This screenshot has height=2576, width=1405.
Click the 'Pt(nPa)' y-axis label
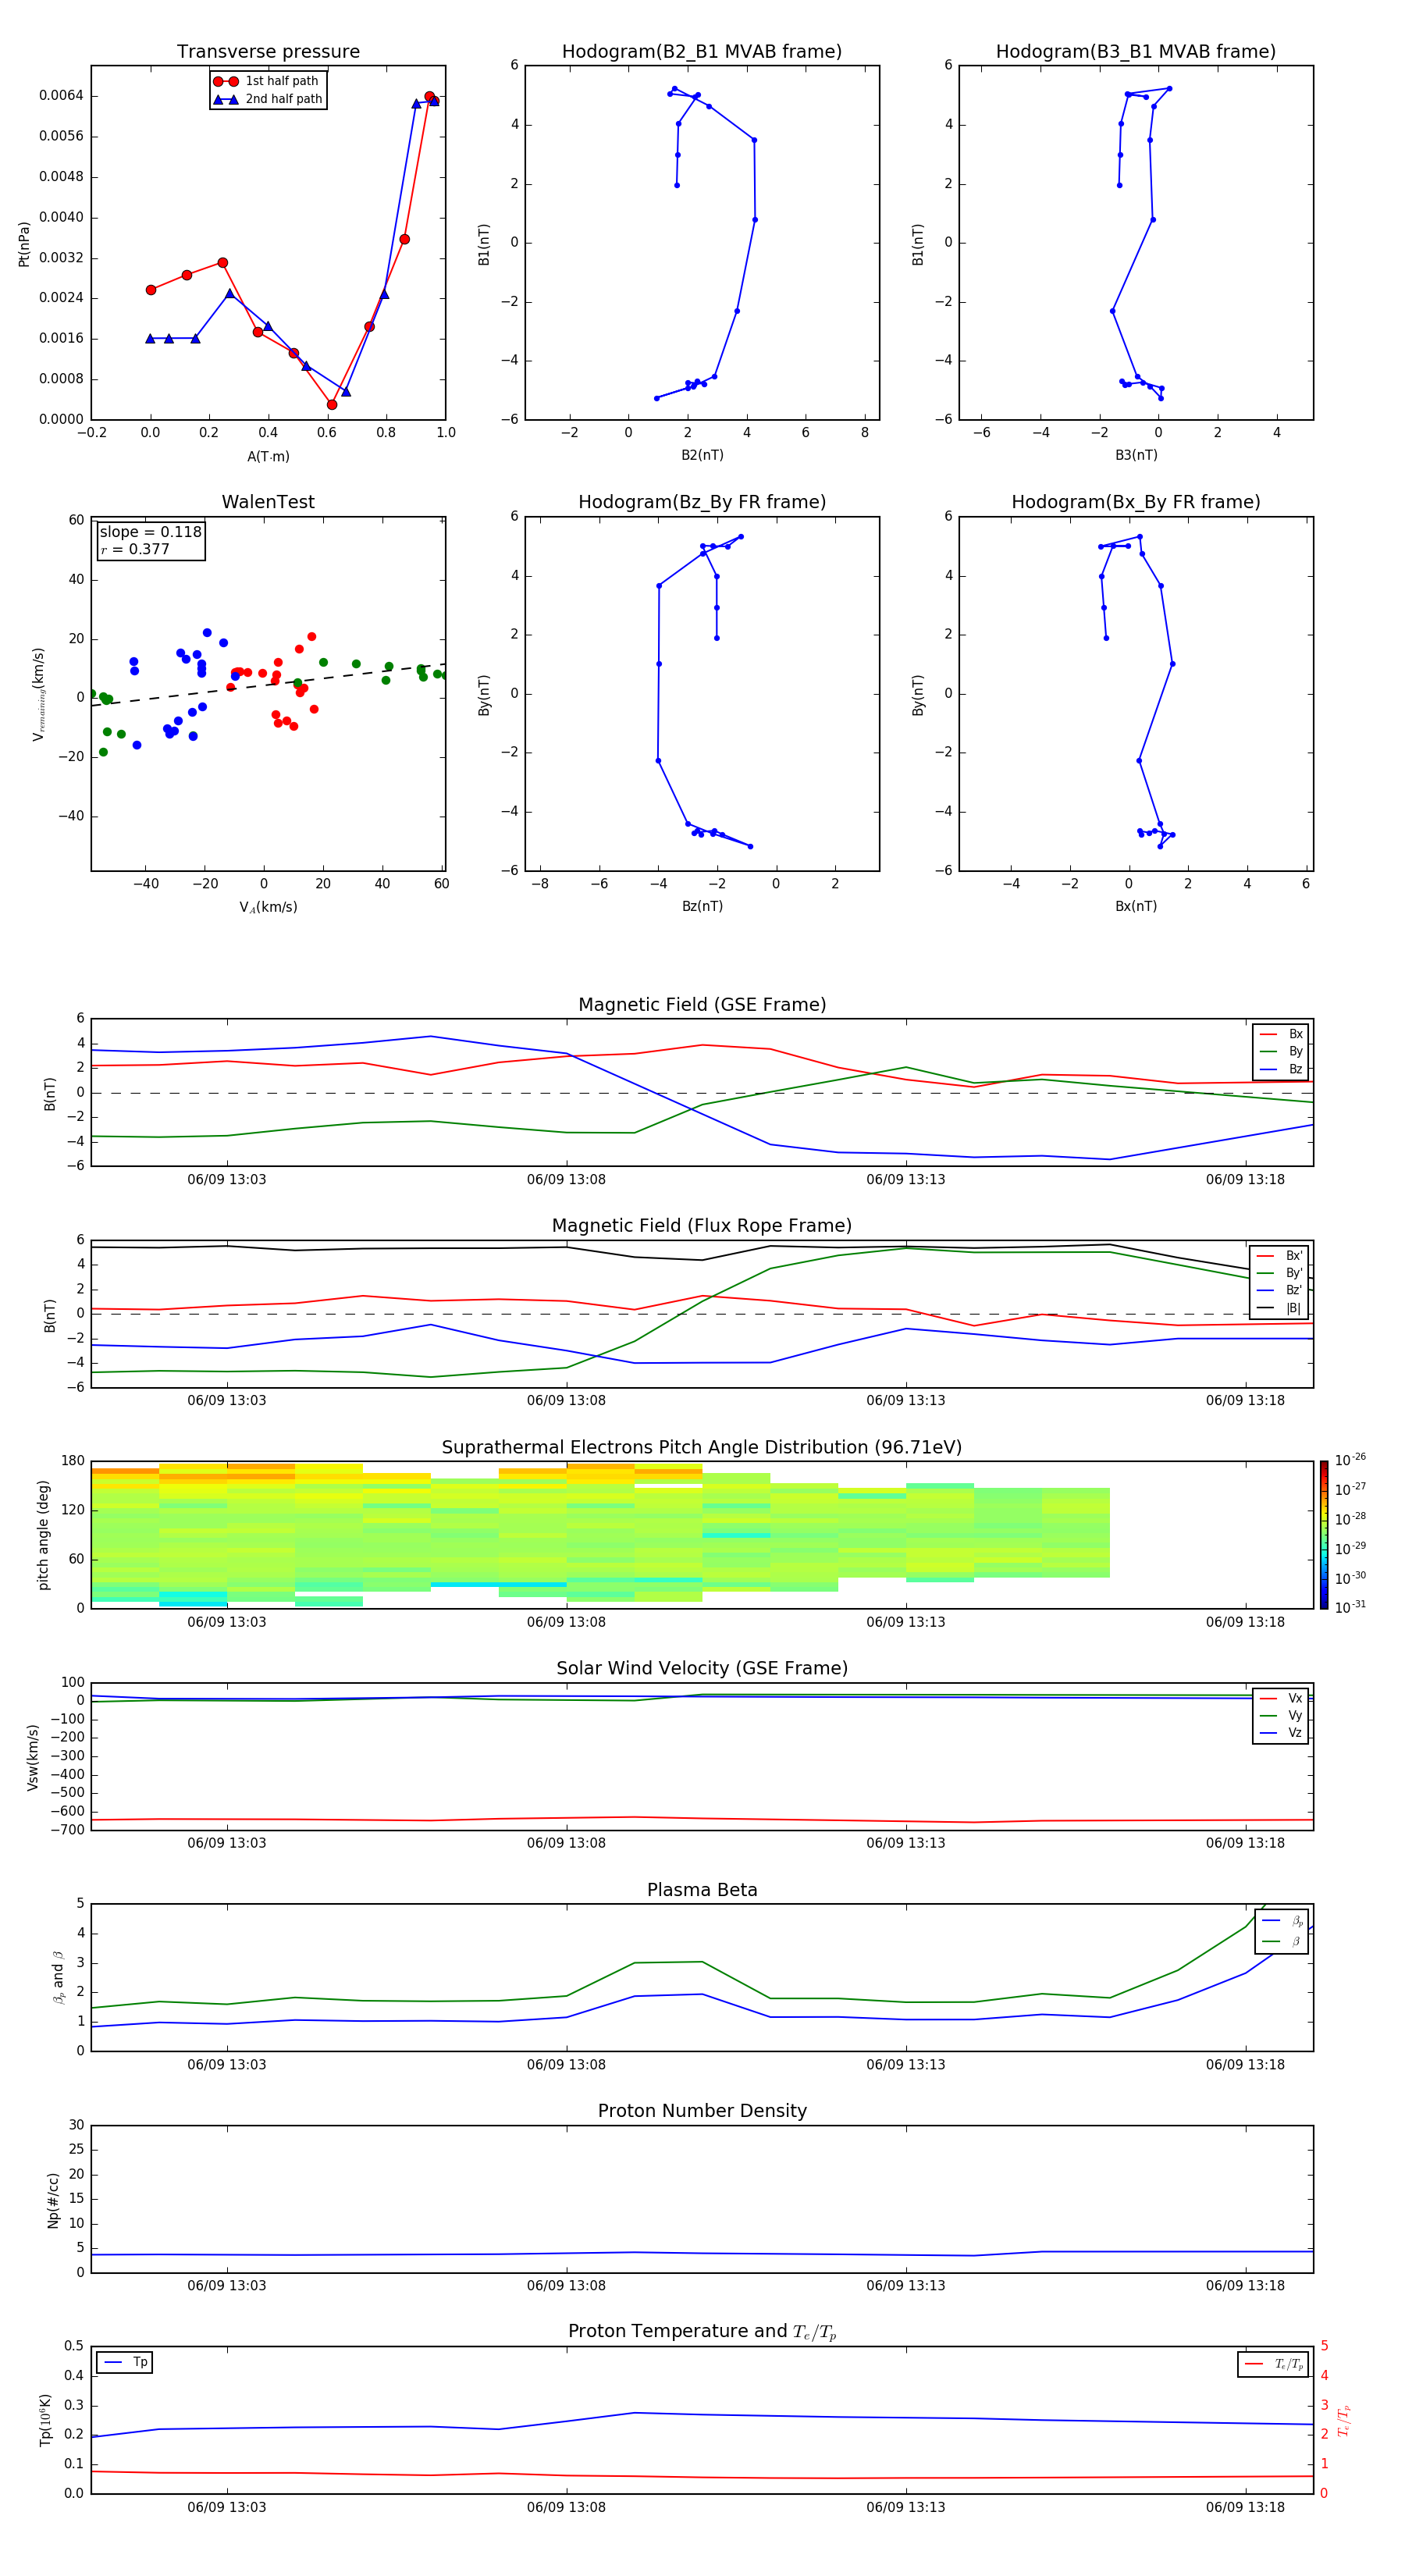(24, 244)
